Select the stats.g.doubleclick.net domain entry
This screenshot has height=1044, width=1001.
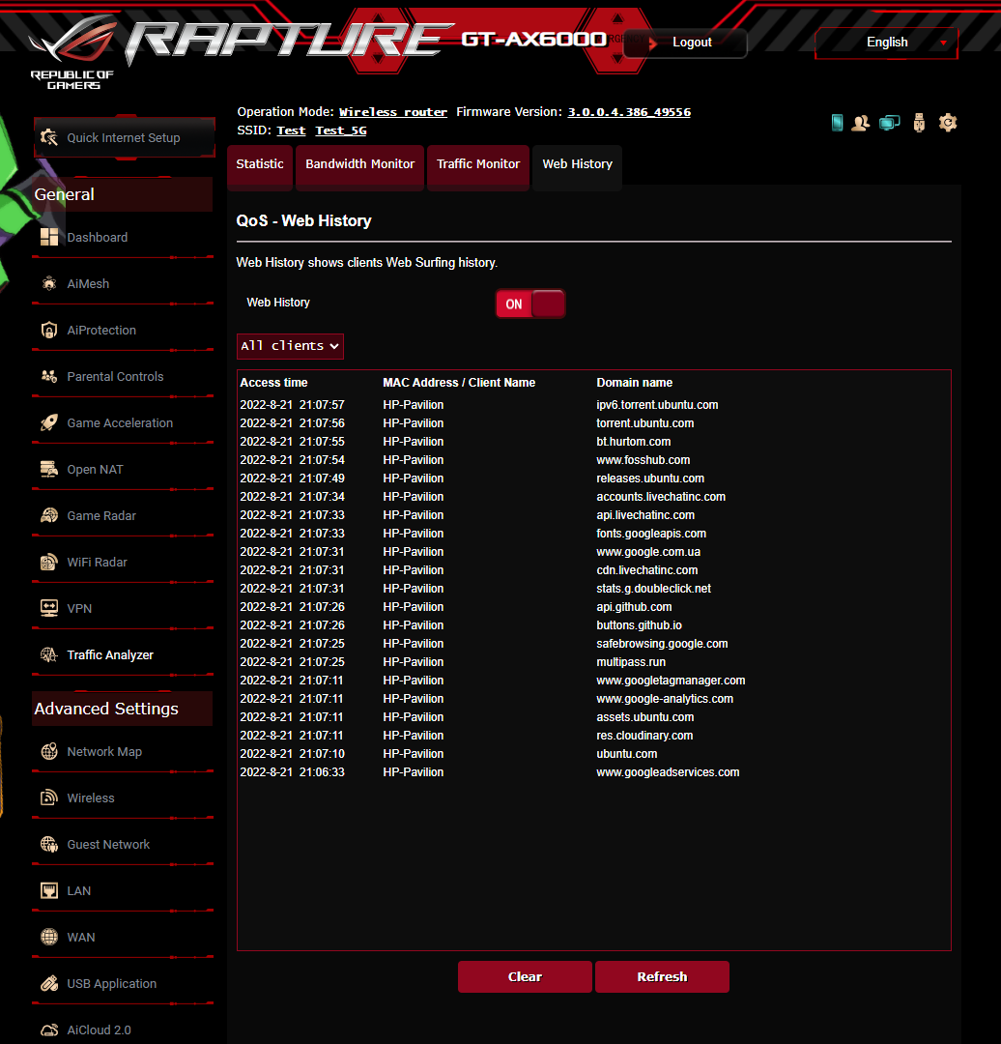pyautogui.click(x=653, y=589)
